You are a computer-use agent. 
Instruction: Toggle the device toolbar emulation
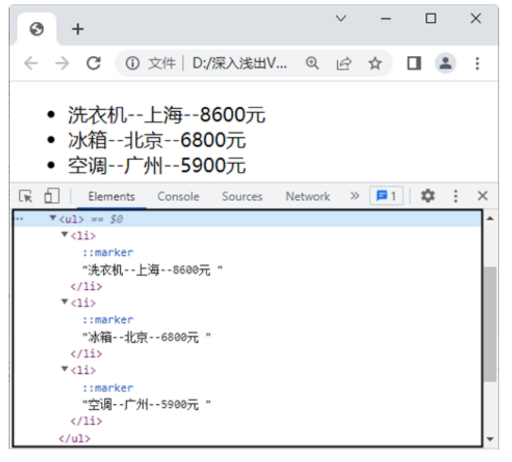pyautogui.click(x=51, y=196)
